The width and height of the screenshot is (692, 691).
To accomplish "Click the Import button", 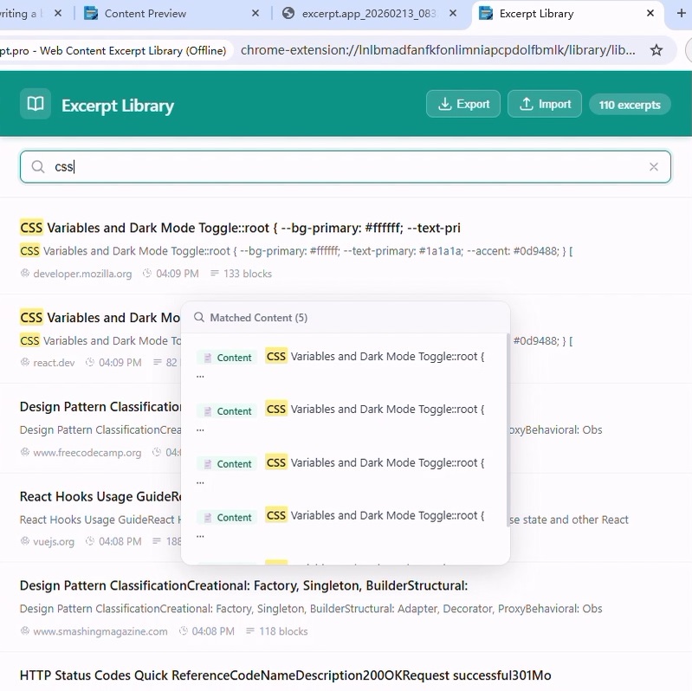I will (544, 104).
